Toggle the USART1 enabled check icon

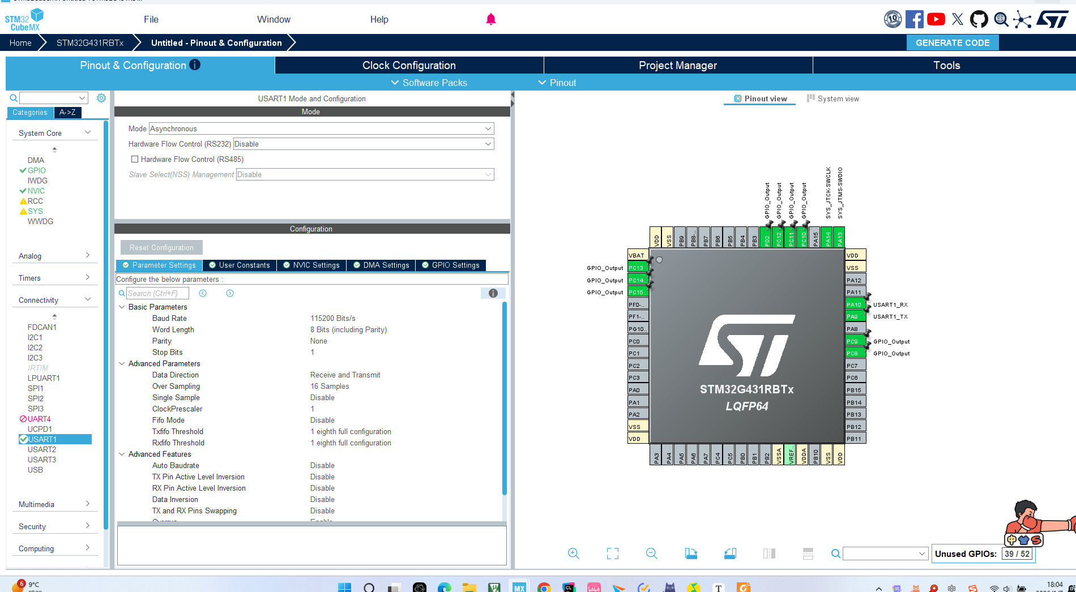pyautogui.click(x=24, y=439)
